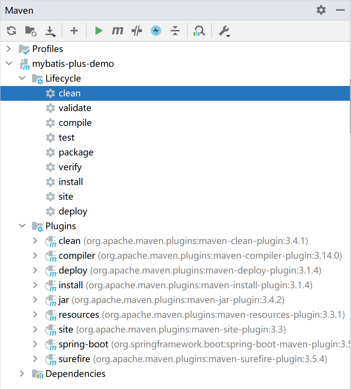Open Show Dependencies diagram icon

199,31
